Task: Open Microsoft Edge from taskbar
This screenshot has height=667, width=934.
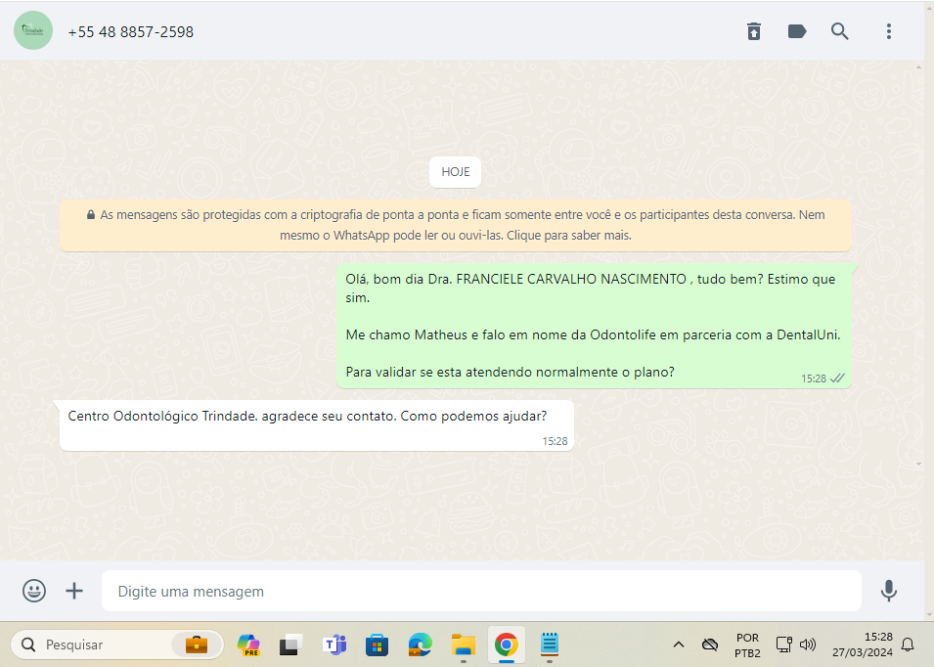Action: [420, 645]
